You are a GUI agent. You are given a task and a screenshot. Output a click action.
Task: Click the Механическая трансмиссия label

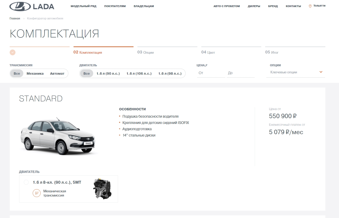55,193
